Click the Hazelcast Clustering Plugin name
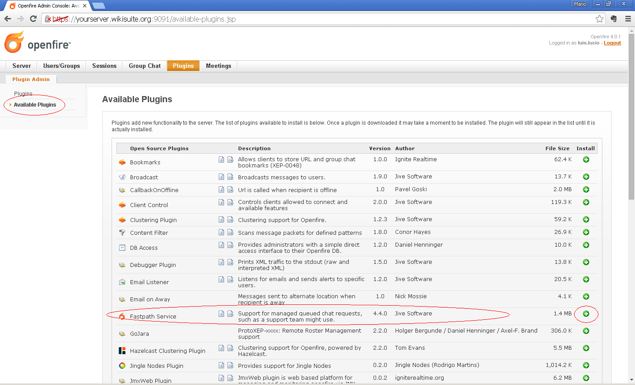 [x=168, y=351]
